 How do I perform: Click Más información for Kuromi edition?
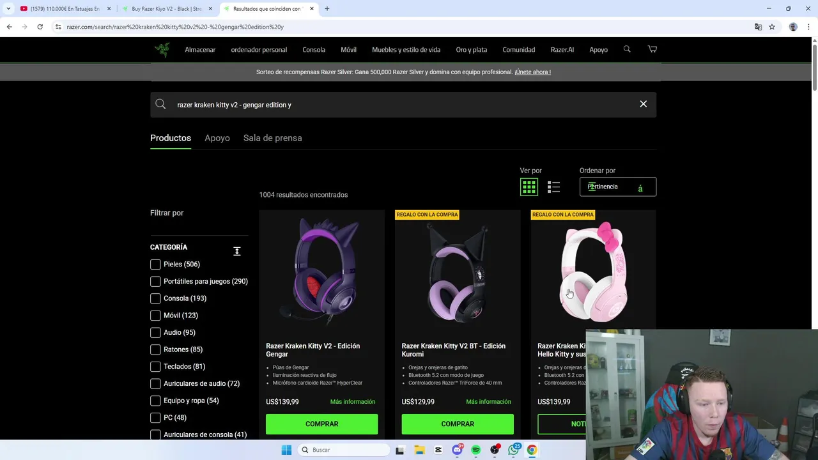click(x=488, y=402)
